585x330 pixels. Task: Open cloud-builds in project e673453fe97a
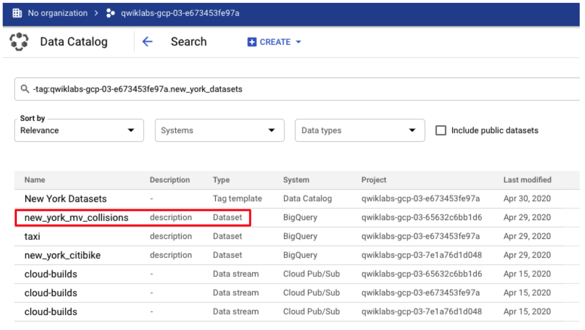(x=51, y=293)
